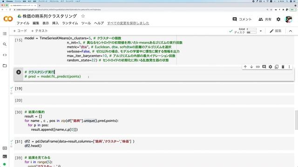
Task: Open the 表示 menu
Action: [x=46, y=23]
